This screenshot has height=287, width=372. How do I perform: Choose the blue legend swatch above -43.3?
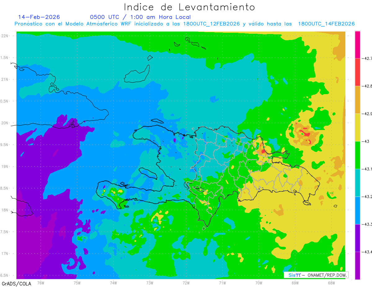tap(357, 210)
